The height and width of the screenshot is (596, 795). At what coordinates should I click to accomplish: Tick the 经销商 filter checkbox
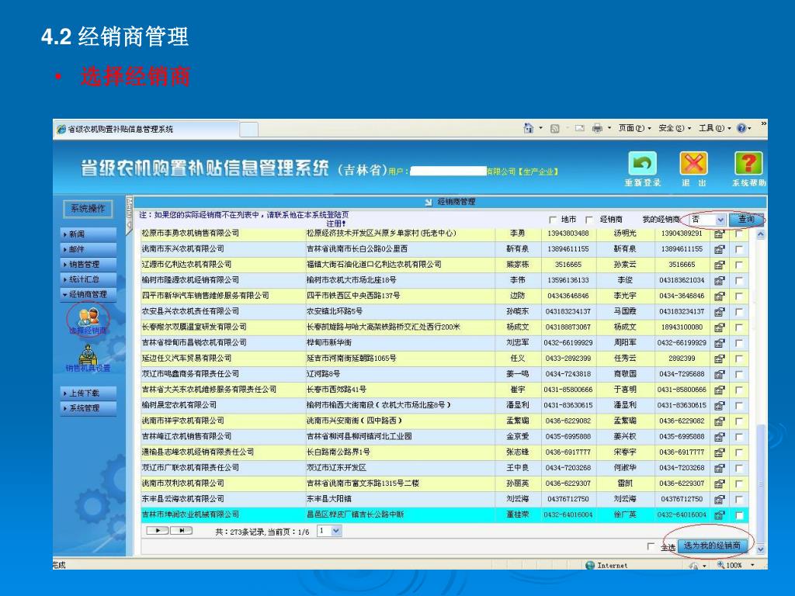click(x=588, y=220)
